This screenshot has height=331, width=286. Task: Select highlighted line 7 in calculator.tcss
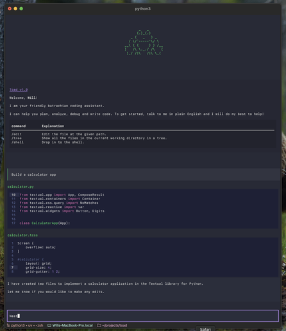click(143, 267)
